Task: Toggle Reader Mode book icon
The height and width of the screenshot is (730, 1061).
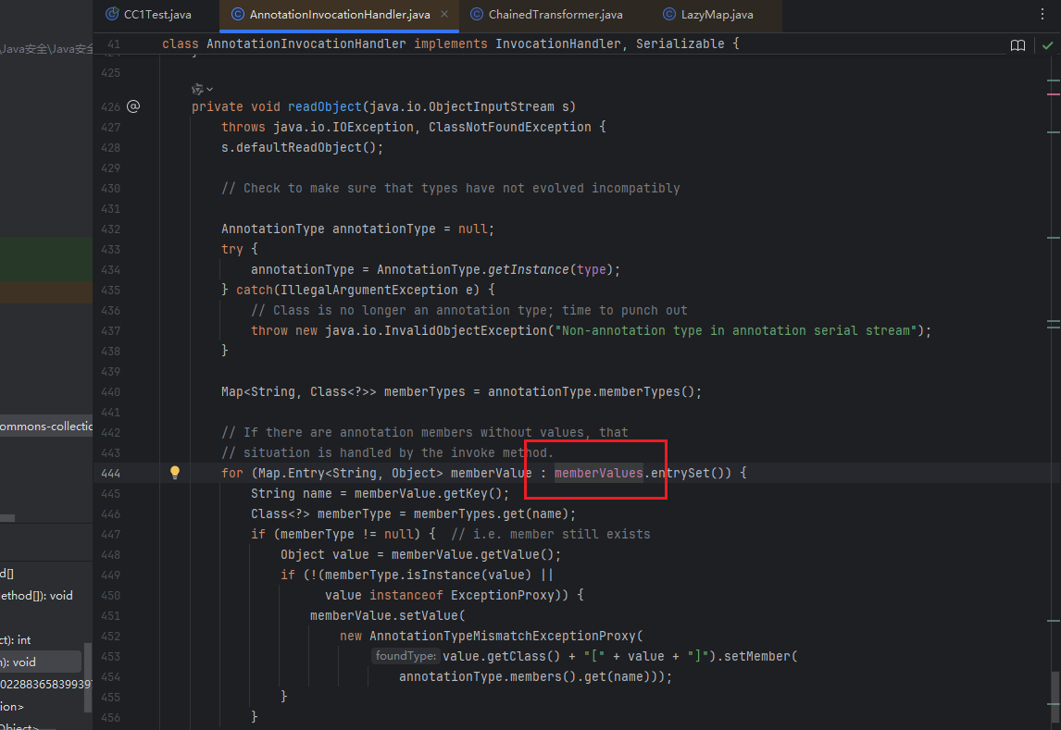Action: point(1017,45)
